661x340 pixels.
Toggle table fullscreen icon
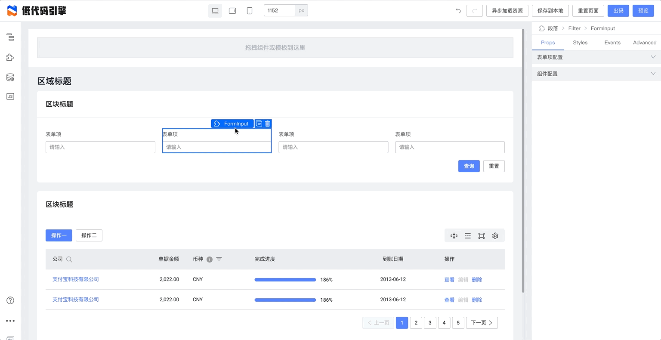pyautogui.click(x=482, y=236)
